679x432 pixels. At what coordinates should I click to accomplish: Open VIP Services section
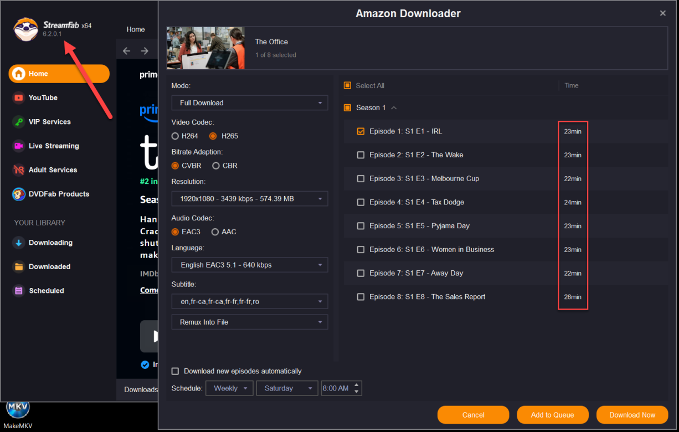click(x=50, y=122)
